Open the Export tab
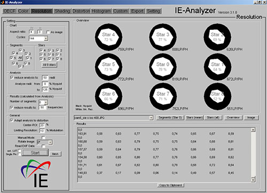 click(137, 11)
